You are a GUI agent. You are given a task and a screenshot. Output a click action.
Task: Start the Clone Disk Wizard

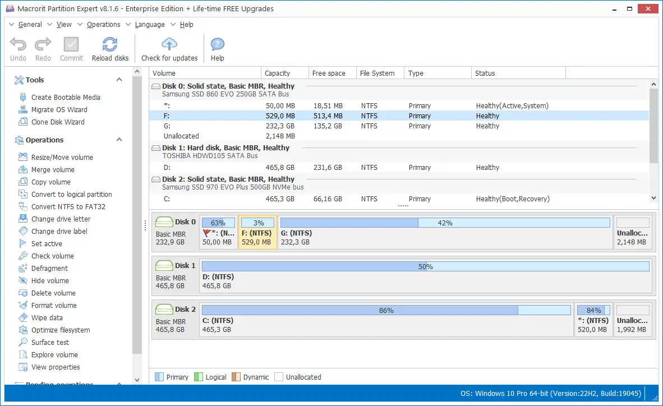(58, 122)
